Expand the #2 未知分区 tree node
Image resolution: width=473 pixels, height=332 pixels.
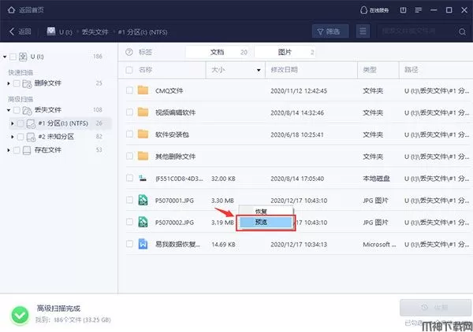11,136
